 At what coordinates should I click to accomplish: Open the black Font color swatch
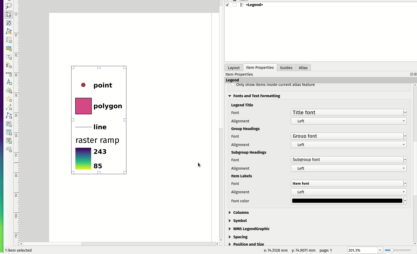pyautogui.click(x=347, y=201)
